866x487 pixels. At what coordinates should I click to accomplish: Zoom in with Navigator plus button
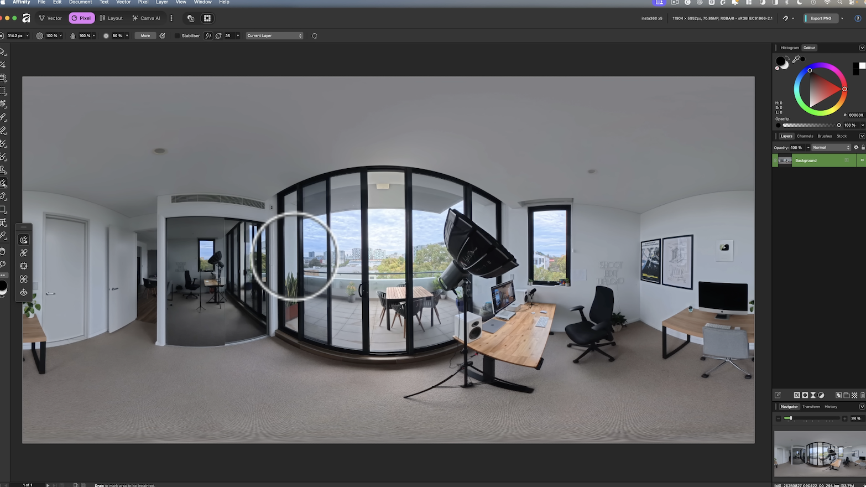(844, 418)
